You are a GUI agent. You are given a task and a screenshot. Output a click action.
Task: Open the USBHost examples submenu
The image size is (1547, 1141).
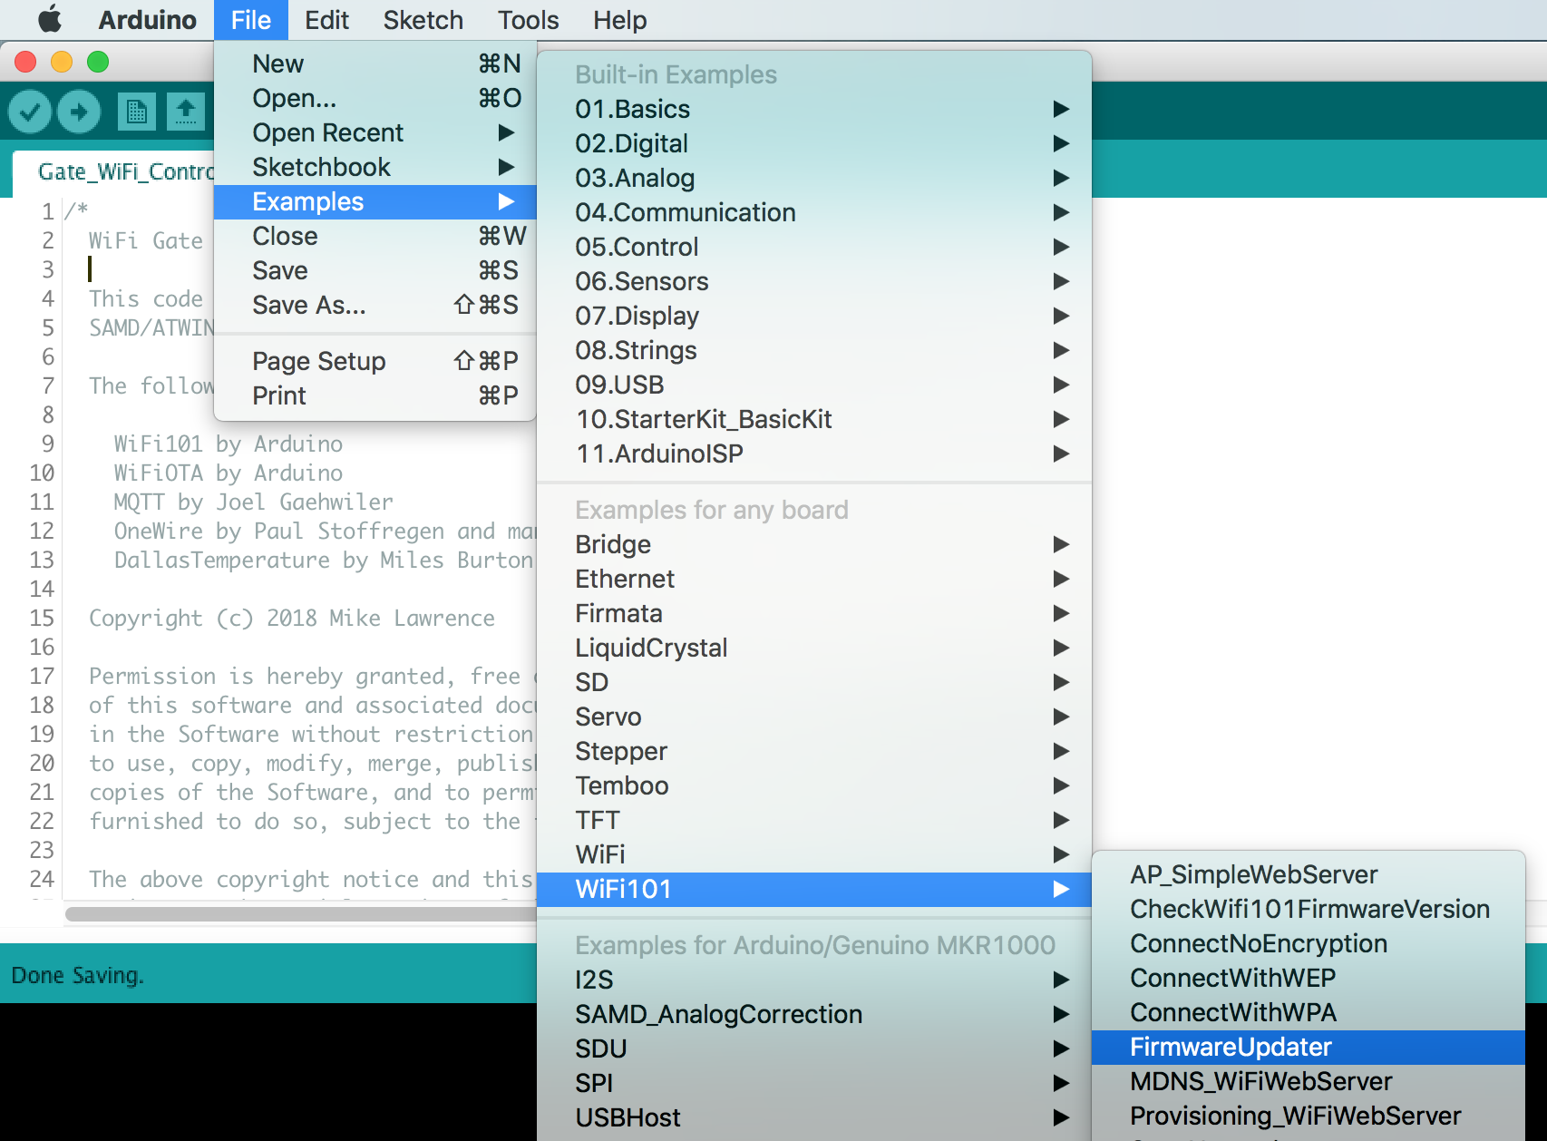pyautogui.click(x=814, y=1117)
